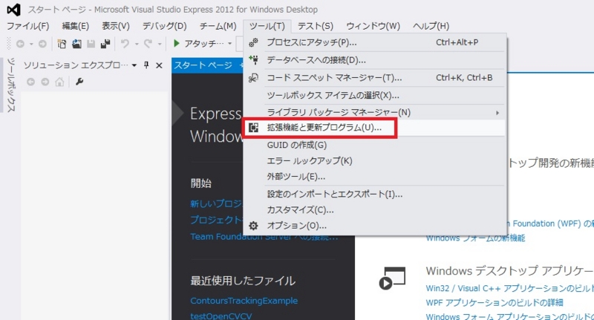This screenshot has height=320, width=594.
Task: Open the 表示(V) menu
Action: click(x=116, y=26)
